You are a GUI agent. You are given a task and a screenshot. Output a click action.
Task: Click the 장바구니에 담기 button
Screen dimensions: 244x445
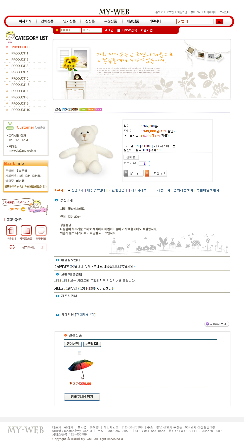[x=82, y=397]
